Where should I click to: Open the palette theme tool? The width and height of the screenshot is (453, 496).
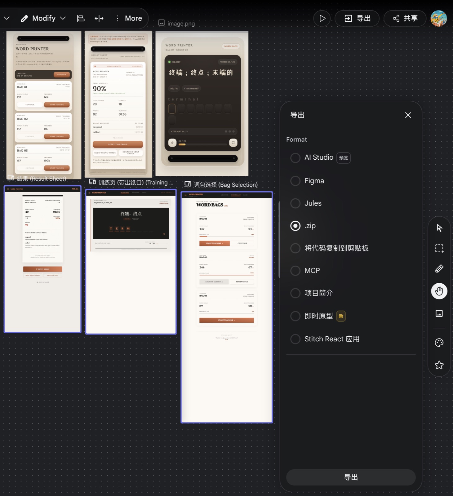point(439,343)
